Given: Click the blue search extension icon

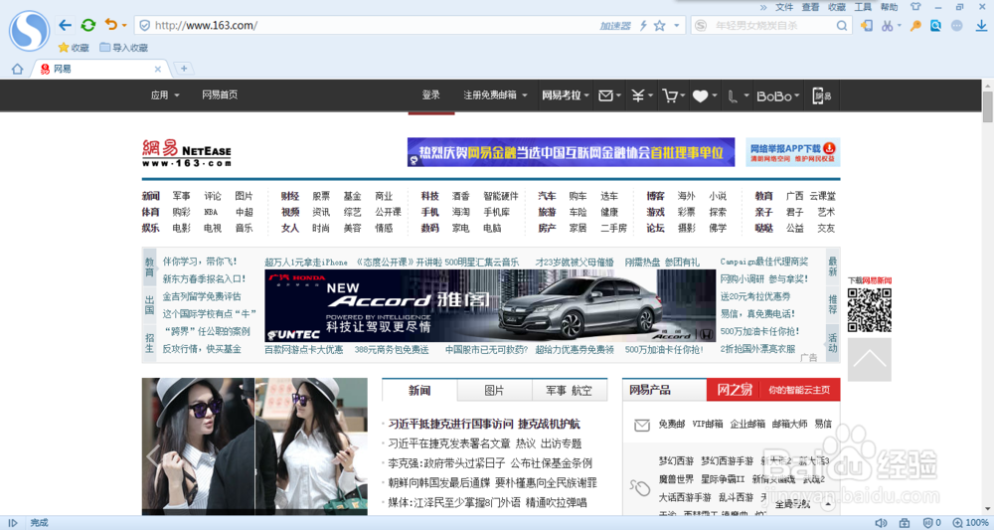Looking at the screenshot, I should [935, 26].
